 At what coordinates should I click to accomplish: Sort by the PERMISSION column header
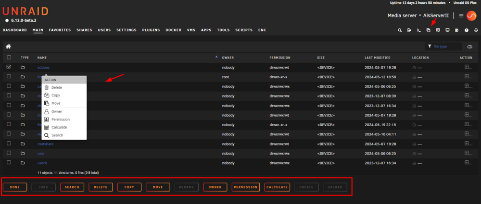point(280,58)
